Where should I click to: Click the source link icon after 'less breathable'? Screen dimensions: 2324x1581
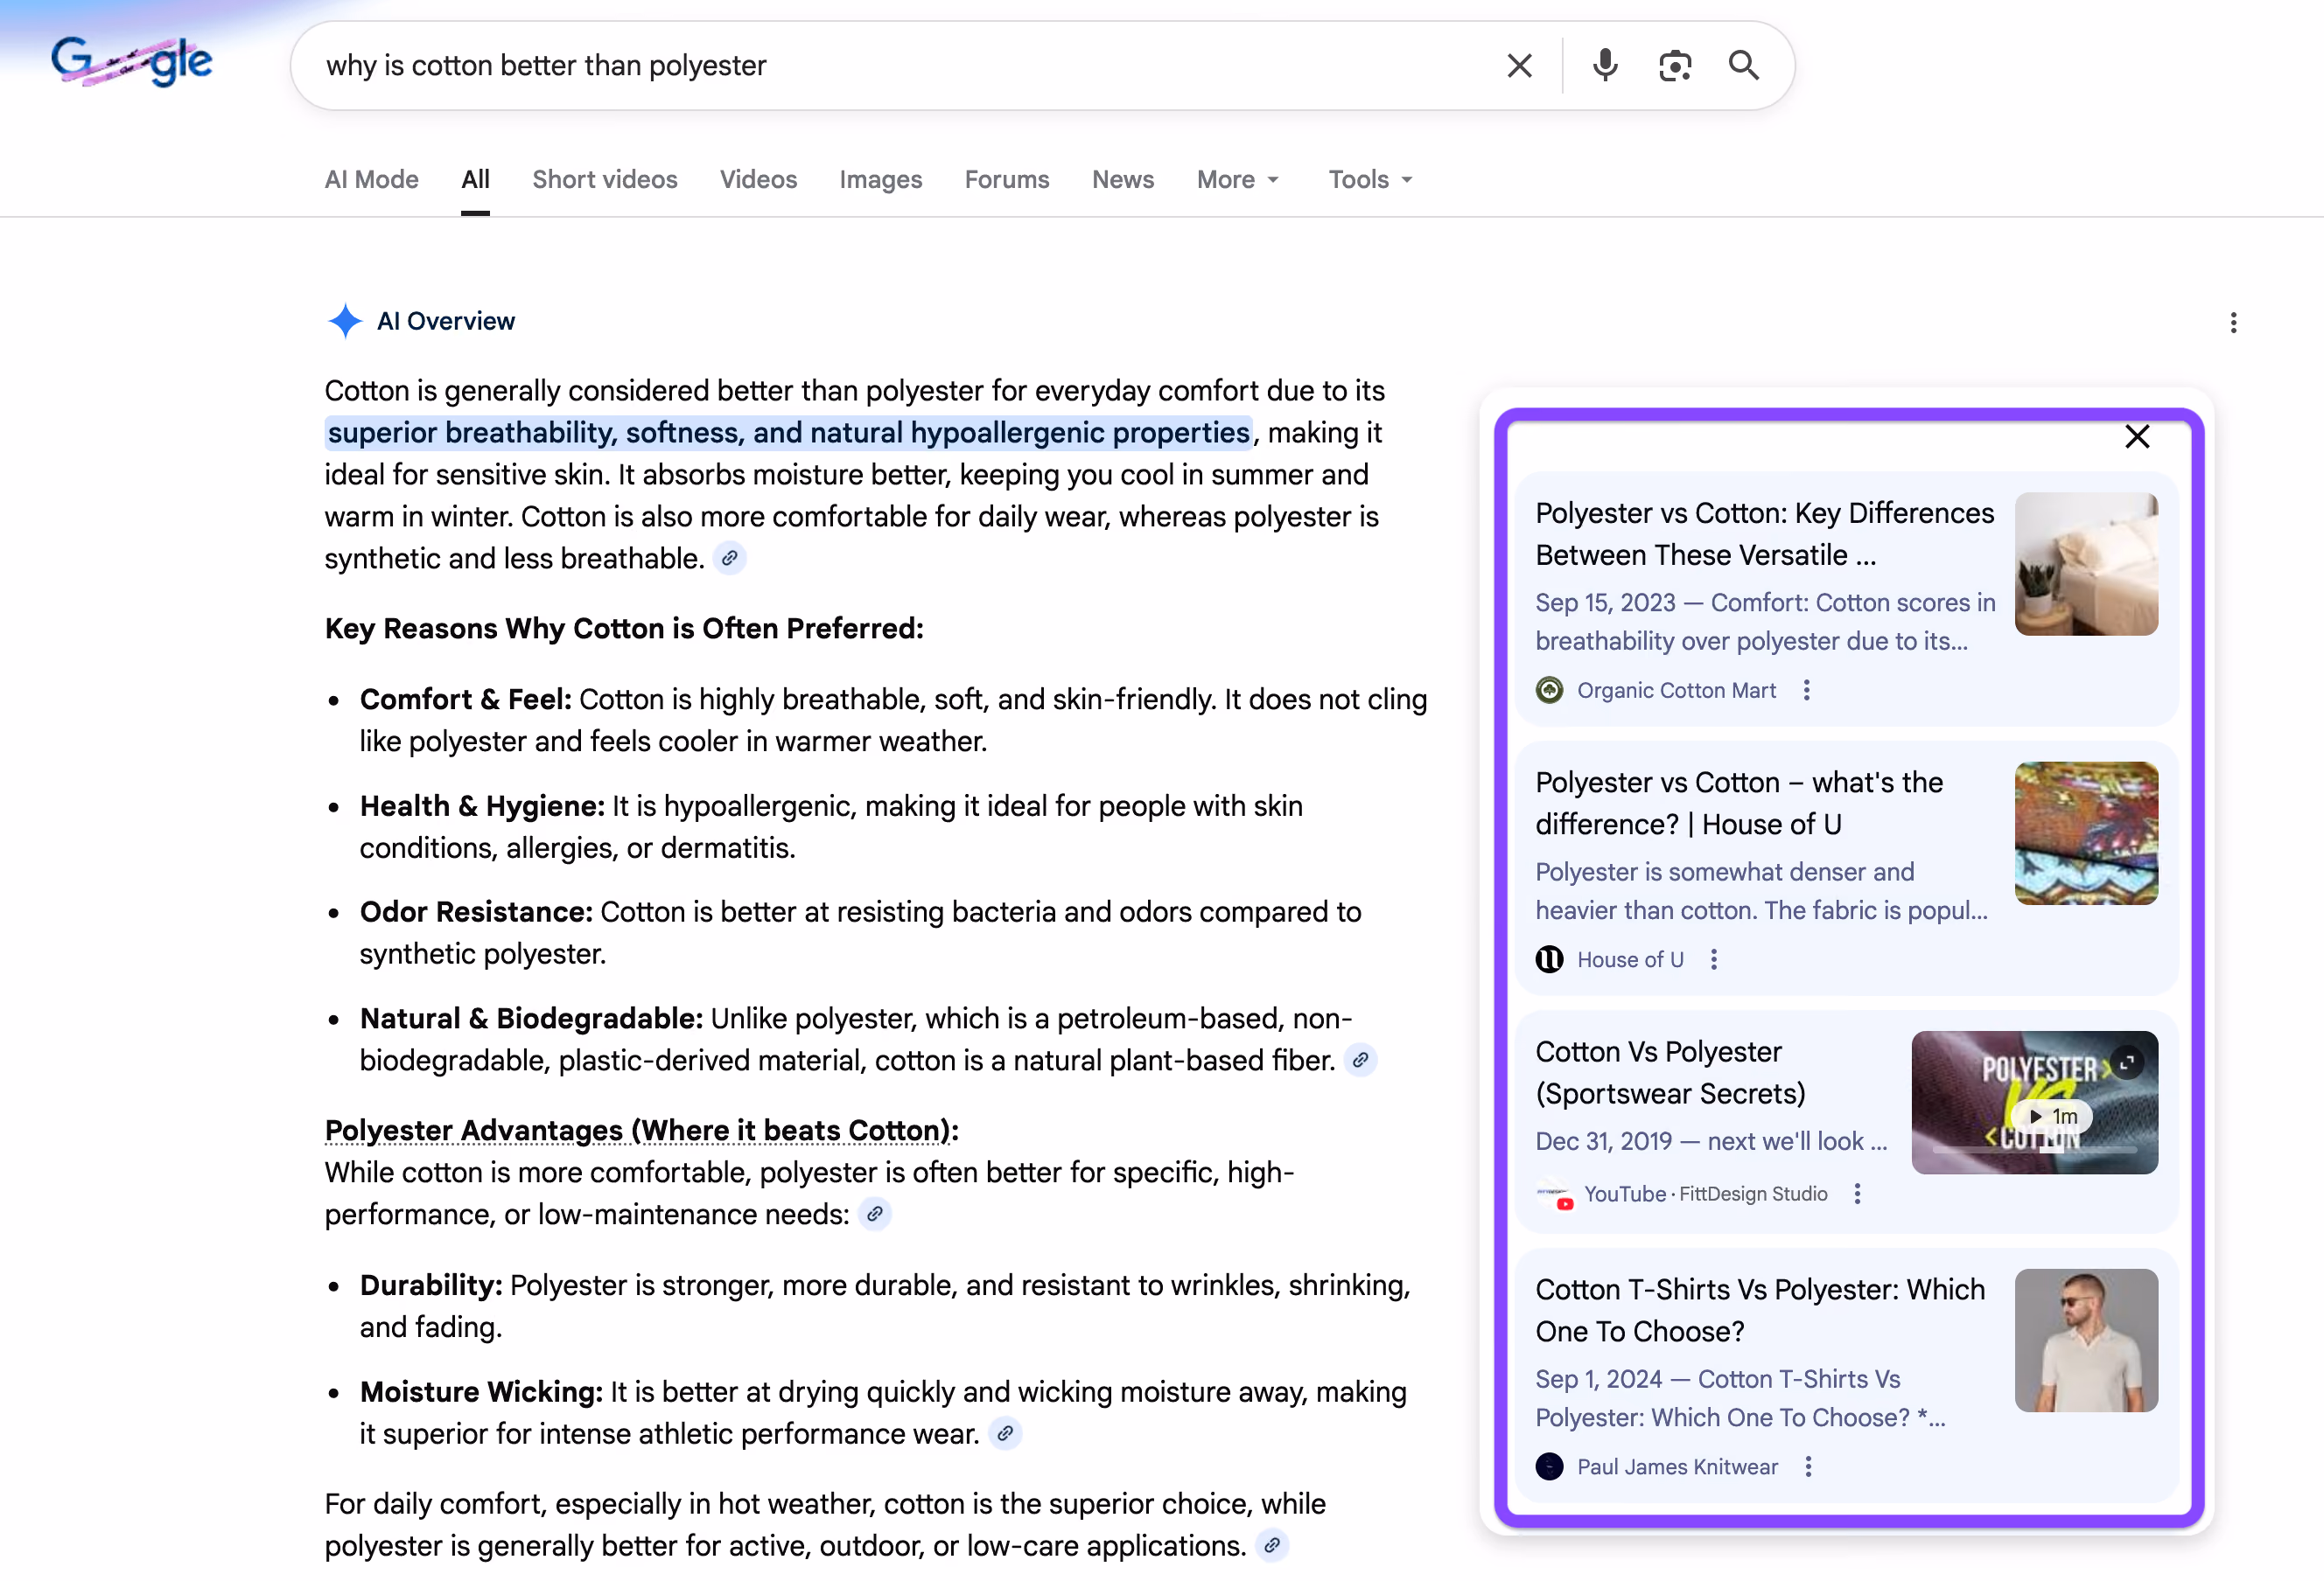click(730, 559)
